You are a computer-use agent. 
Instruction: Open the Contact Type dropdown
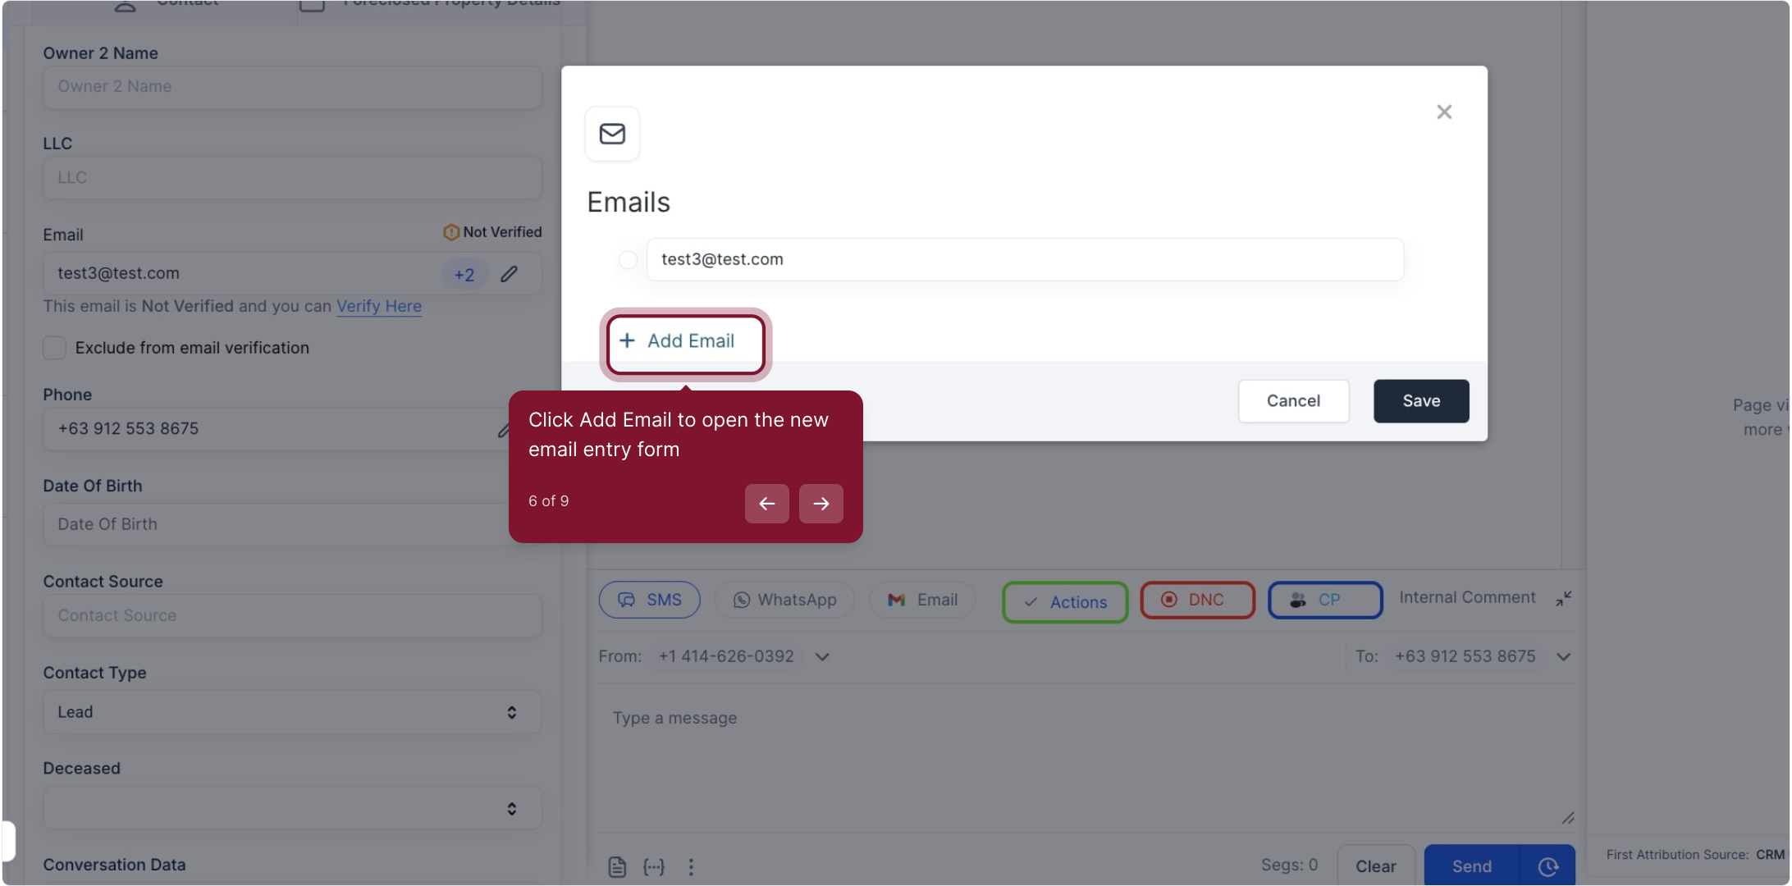(x=292, y=712)
